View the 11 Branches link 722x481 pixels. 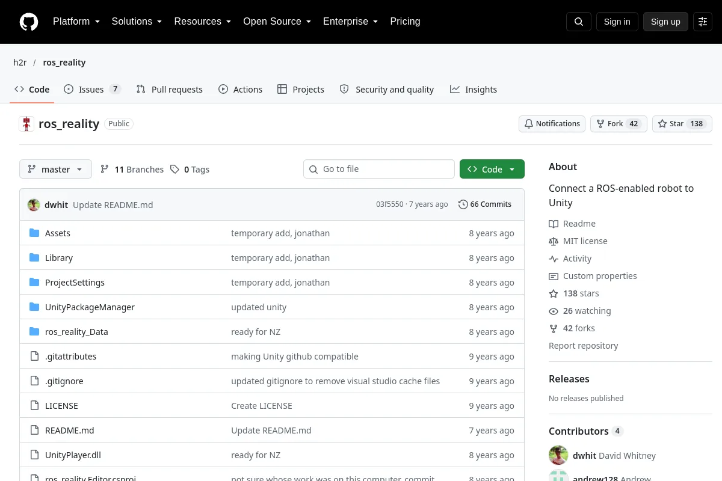pos(132,170)
